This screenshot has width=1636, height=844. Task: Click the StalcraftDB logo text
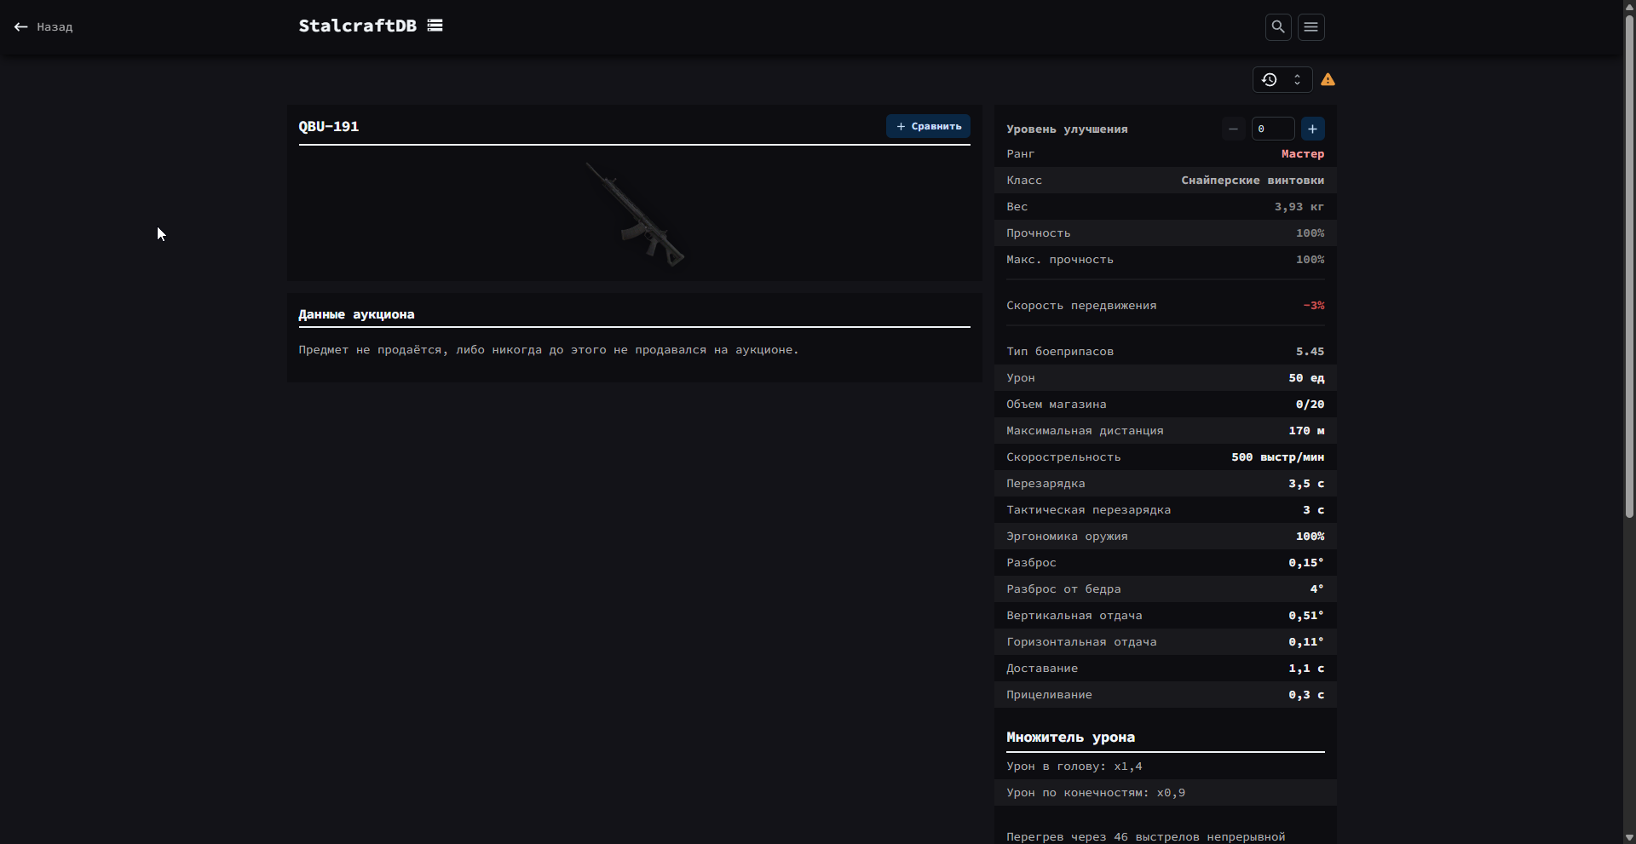click(357, 26)
